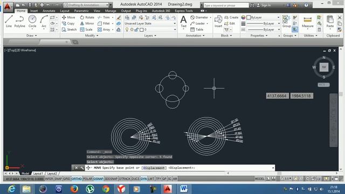Click the Diameter dimension tool
This screenshot has height=194, width=345.
(199, 17)
